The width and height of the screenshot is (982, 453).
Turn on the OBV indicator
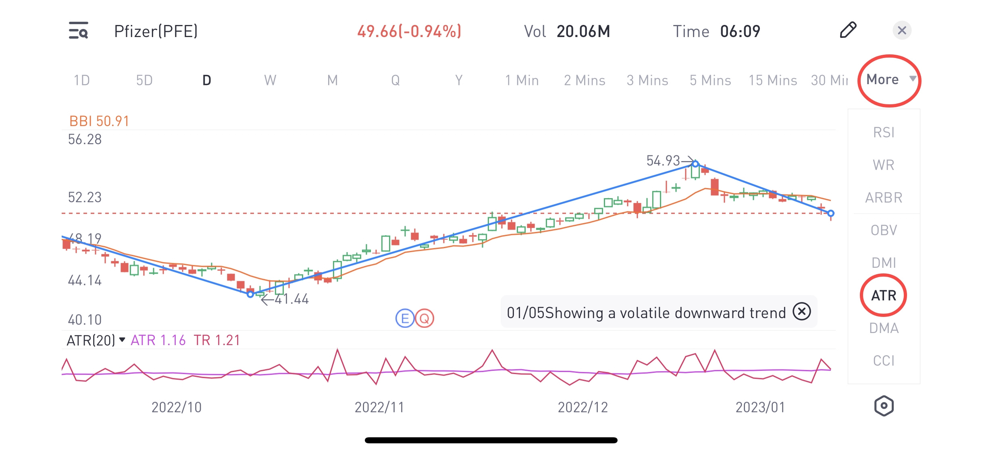(884, 230)
